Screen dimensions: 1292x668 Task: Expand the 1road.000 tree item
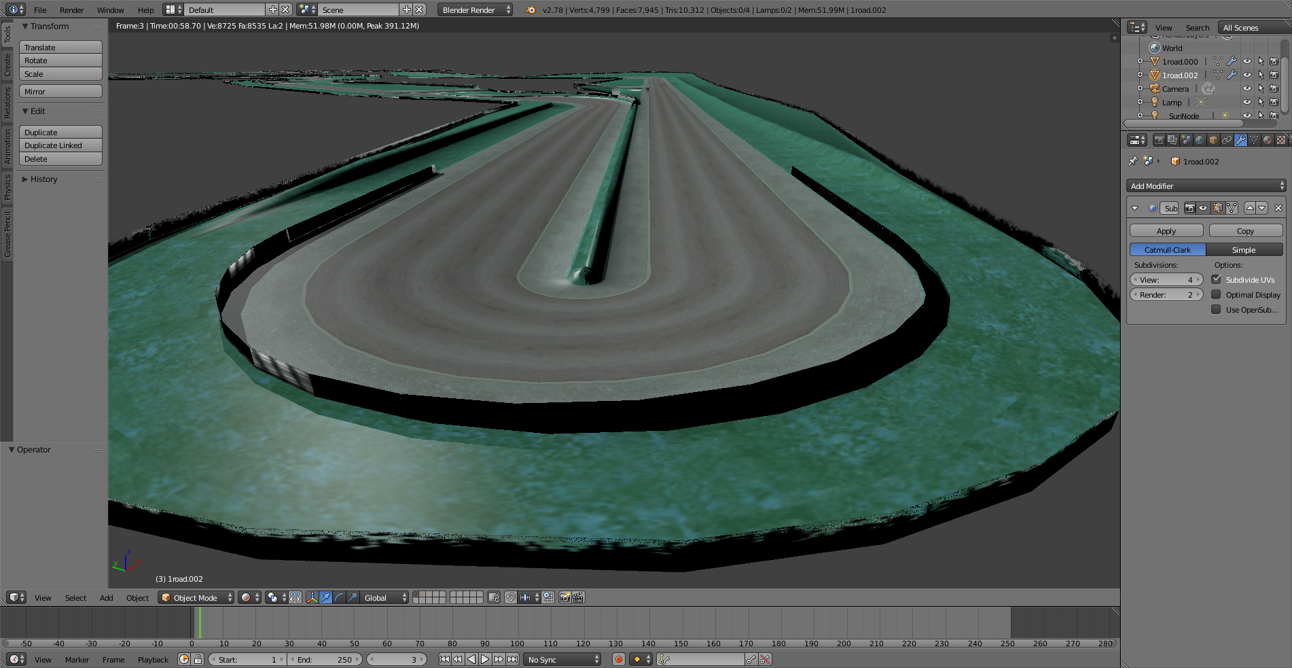click(x=1140, y=61)
